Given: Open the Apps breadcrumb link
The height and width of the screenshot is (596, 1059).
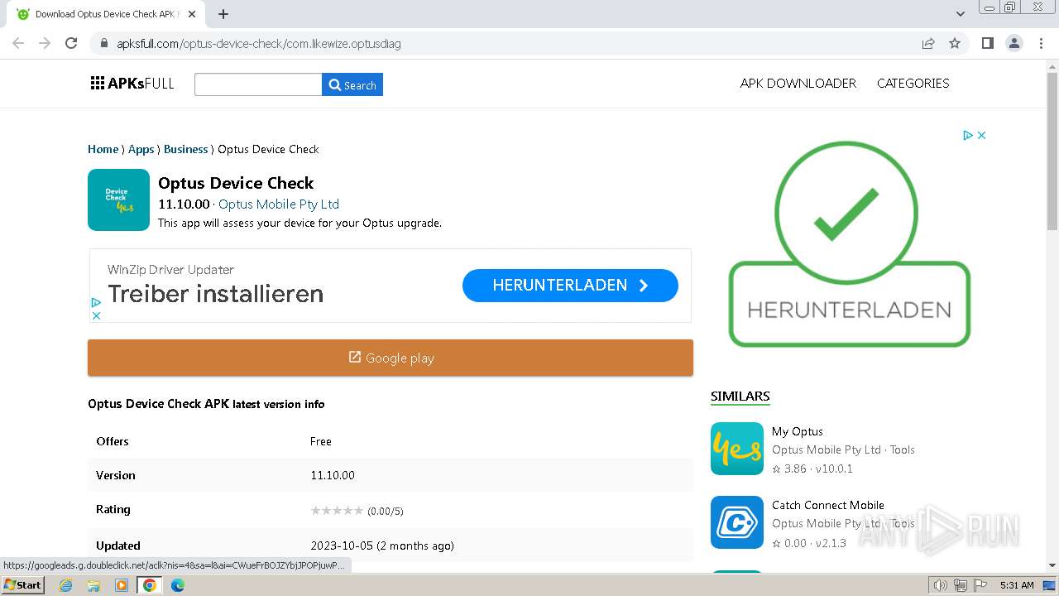Looking at the screenshot, I should [x=141, y=149].
